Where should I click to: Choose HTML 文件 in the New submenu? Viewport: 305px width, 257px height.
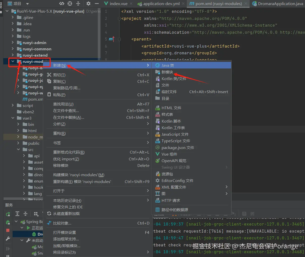[x=191, y=108]
